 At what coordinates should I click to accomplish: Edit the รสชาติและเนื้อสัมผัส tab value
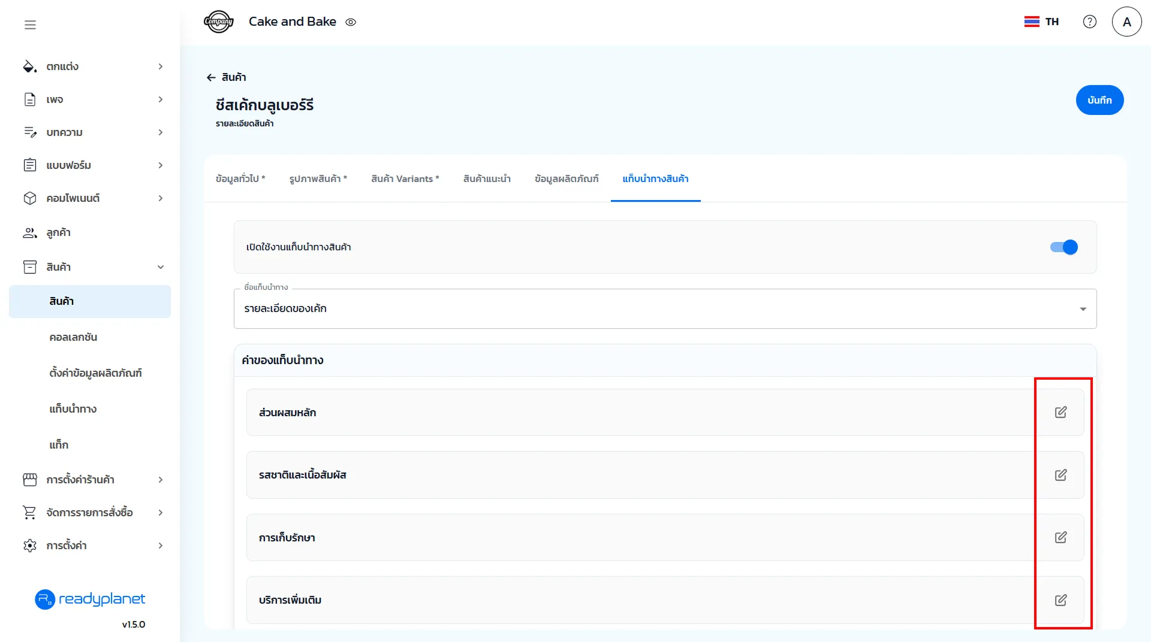point(1060,475)
